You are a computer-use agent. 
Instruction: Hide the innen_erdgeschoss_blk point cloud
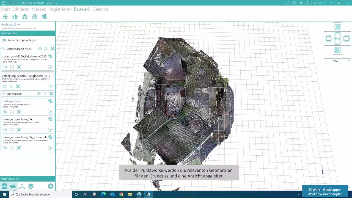(x=5, y=130)
